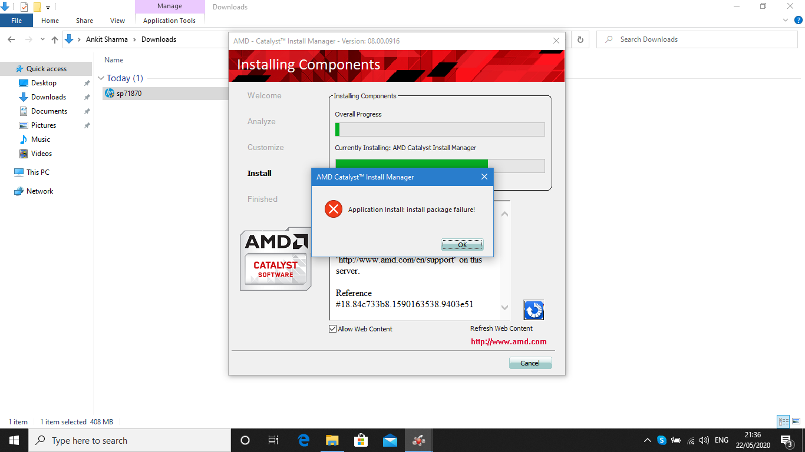Show hidden system tray icons
This screenshot has height=452, width=805.
(x=647, y=440)
